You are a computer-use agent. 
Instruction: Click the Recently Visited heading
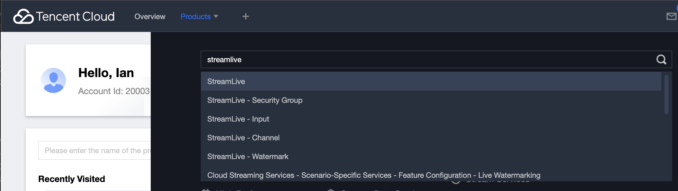tap(72, 179)
